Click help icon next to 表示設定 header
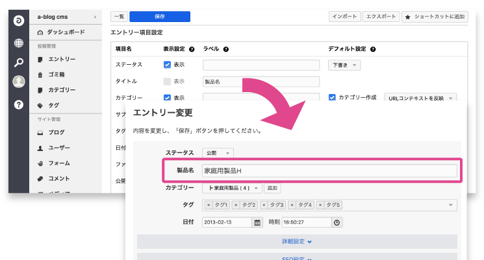484x260 pixels. (191, 49)
